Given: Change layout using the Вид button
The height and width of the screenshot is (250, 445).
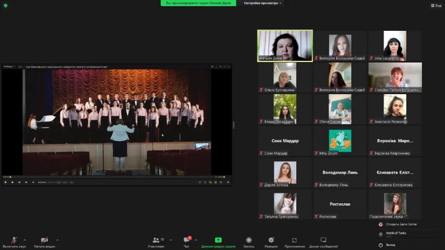Looking at the screenshot, I should [x=435, y=5].
